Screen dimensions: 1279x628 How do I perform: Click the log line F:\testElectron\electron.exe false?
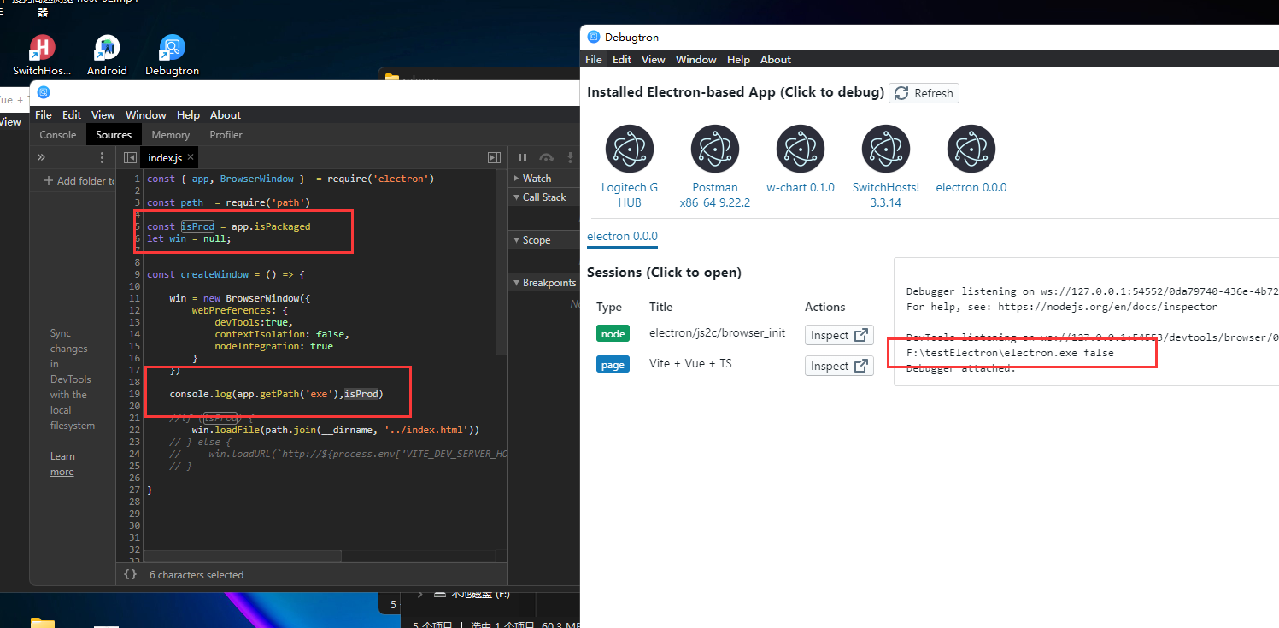tap(1010, 352)
